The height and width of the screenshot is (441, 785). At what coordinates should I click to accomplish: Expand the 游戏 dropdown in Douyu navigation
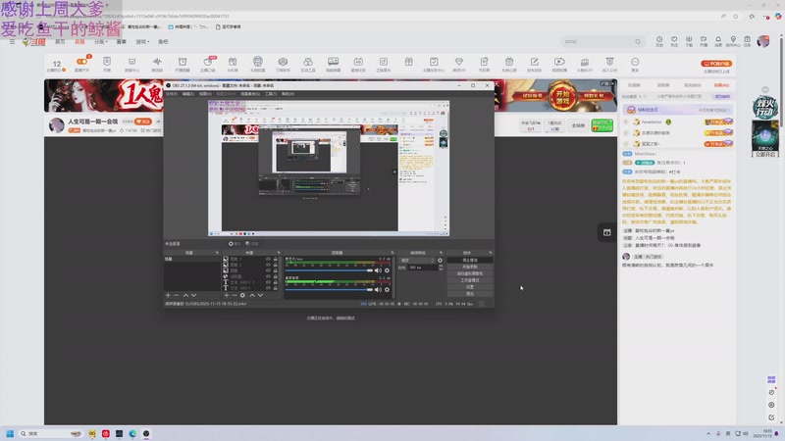point(142,41)
